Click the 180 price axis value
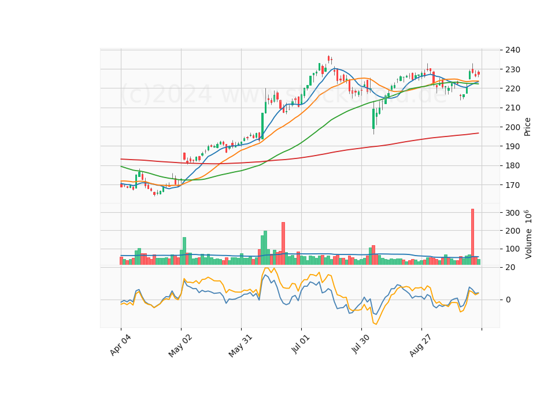The width and height of the screenshot is (555, 399). (x=513, y=166)
